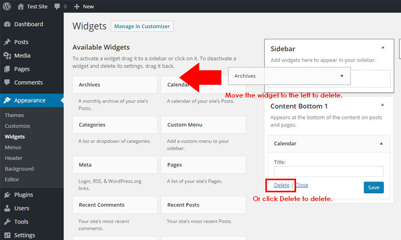Click the Comments bubble icon in sidebar
This screenshot has height=240, width=401.
click(x=8, y=82)
